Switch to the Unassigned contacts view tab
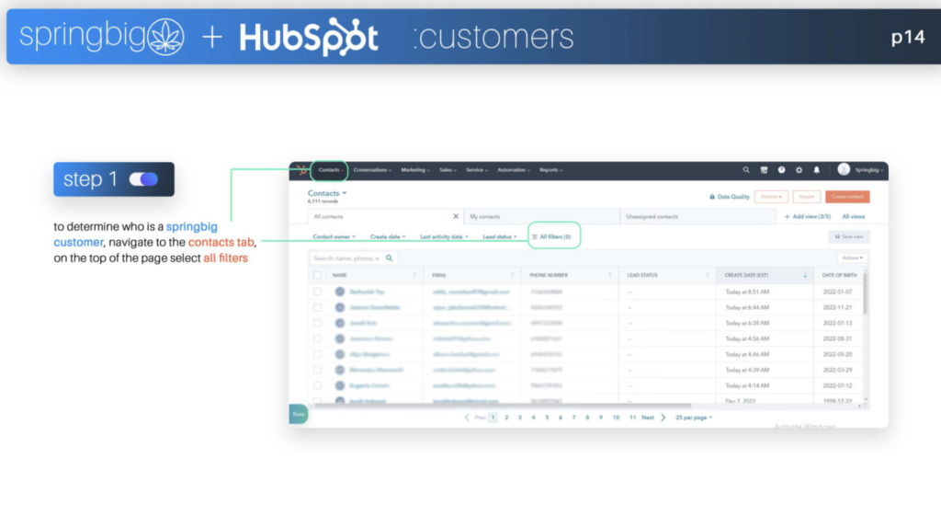941x527 pixels. click(x=697, y=216)
